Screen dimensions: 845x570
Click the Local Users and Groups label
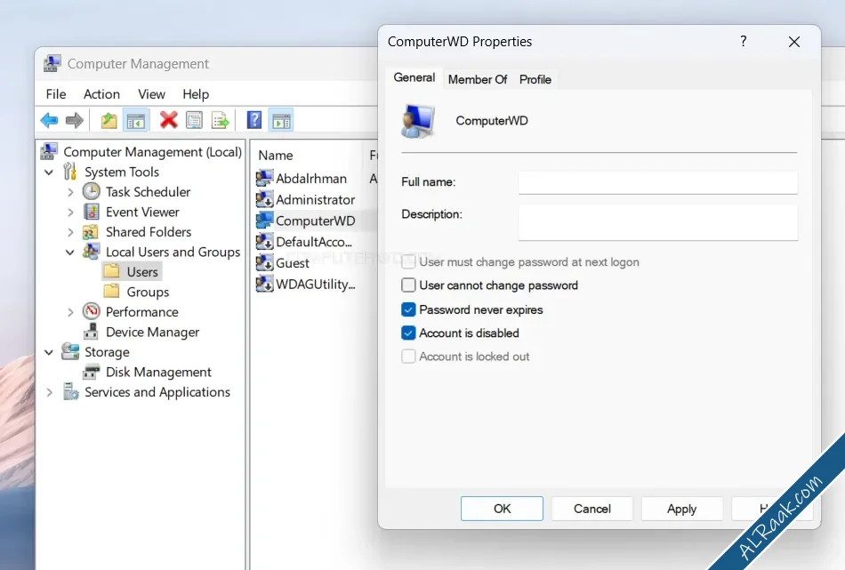[173, 253]
